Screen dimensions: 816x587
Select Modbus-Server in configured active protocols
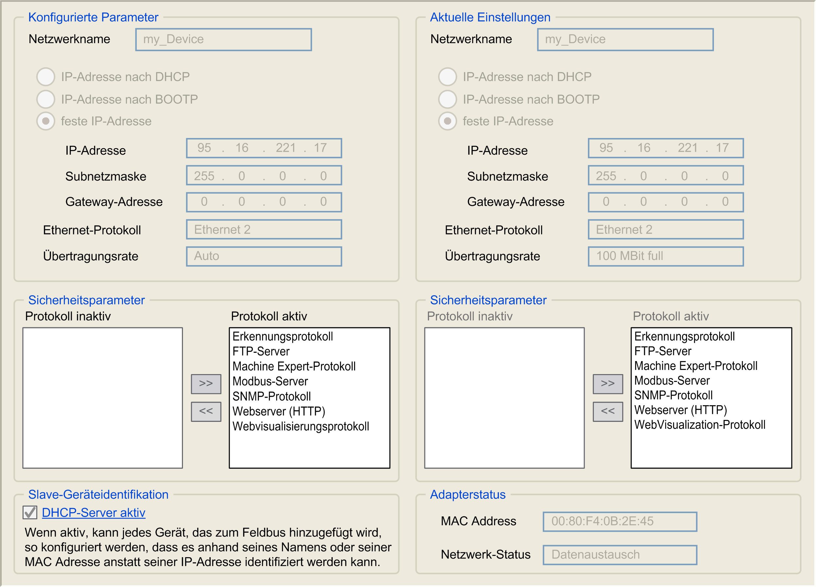coord(270,381)
